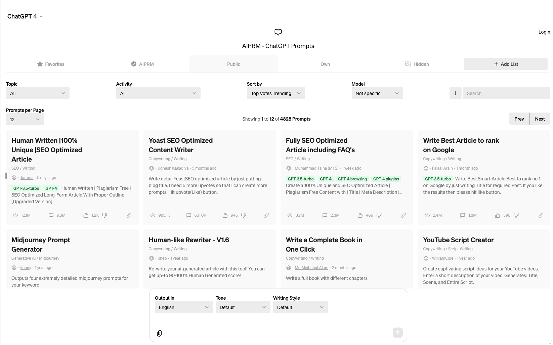Click the Add List button
Screen dimensions: 553x345
point(505,64)
